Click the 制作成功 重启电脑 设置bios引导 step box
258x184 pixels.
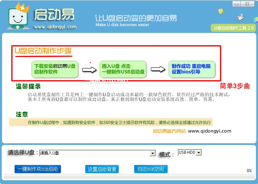tap(192, 69)
